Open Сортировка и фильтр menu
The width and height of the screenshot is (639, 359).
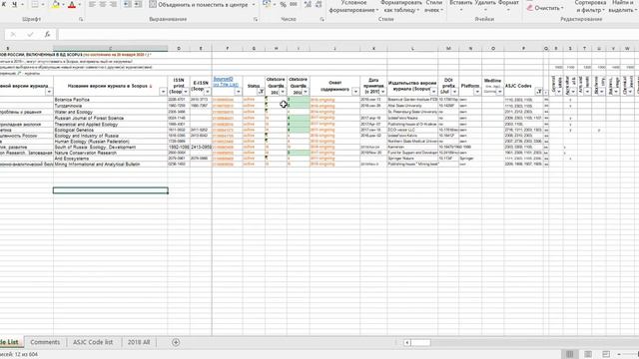(x=590, y=6)
